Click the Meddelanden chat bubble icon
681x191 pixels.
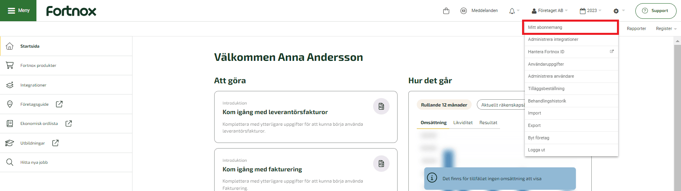click(464, 11)
